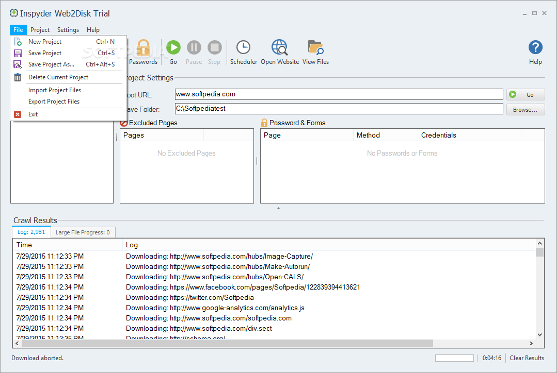
Task: Click the Pause toolbar icon
Action: click(194, 47)
